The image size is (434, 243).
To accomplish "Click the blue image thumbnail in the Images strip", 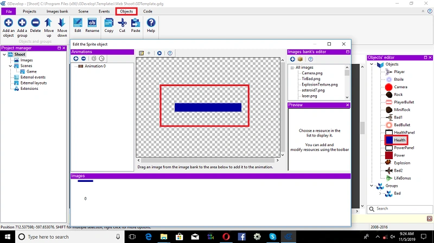I will point(85,181).
